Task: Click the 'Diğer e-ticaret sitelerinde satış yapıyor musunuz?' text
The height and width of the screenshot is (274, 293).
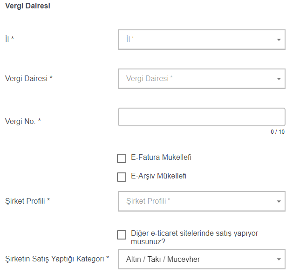Action: coord(195,238)
